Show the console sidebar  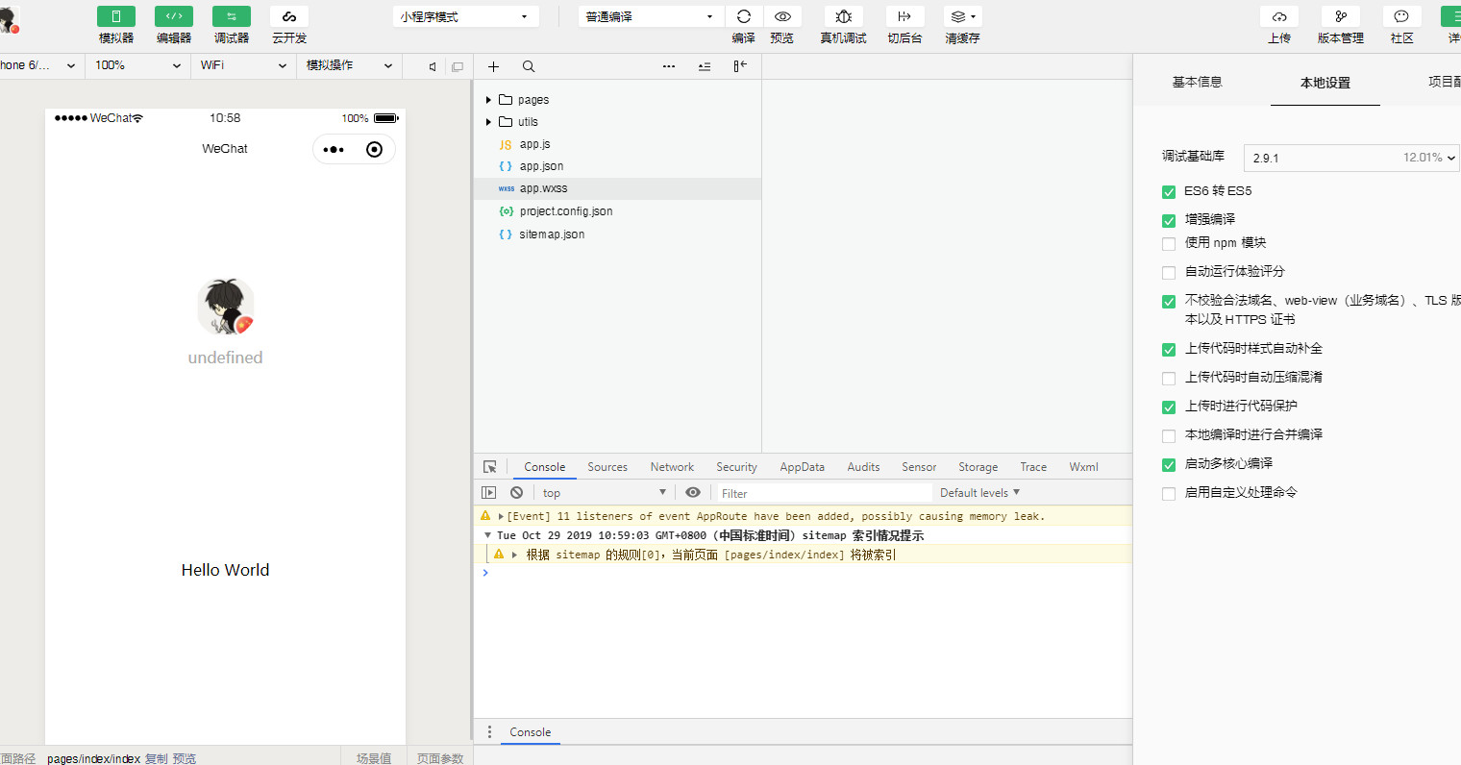coord(489,493)
